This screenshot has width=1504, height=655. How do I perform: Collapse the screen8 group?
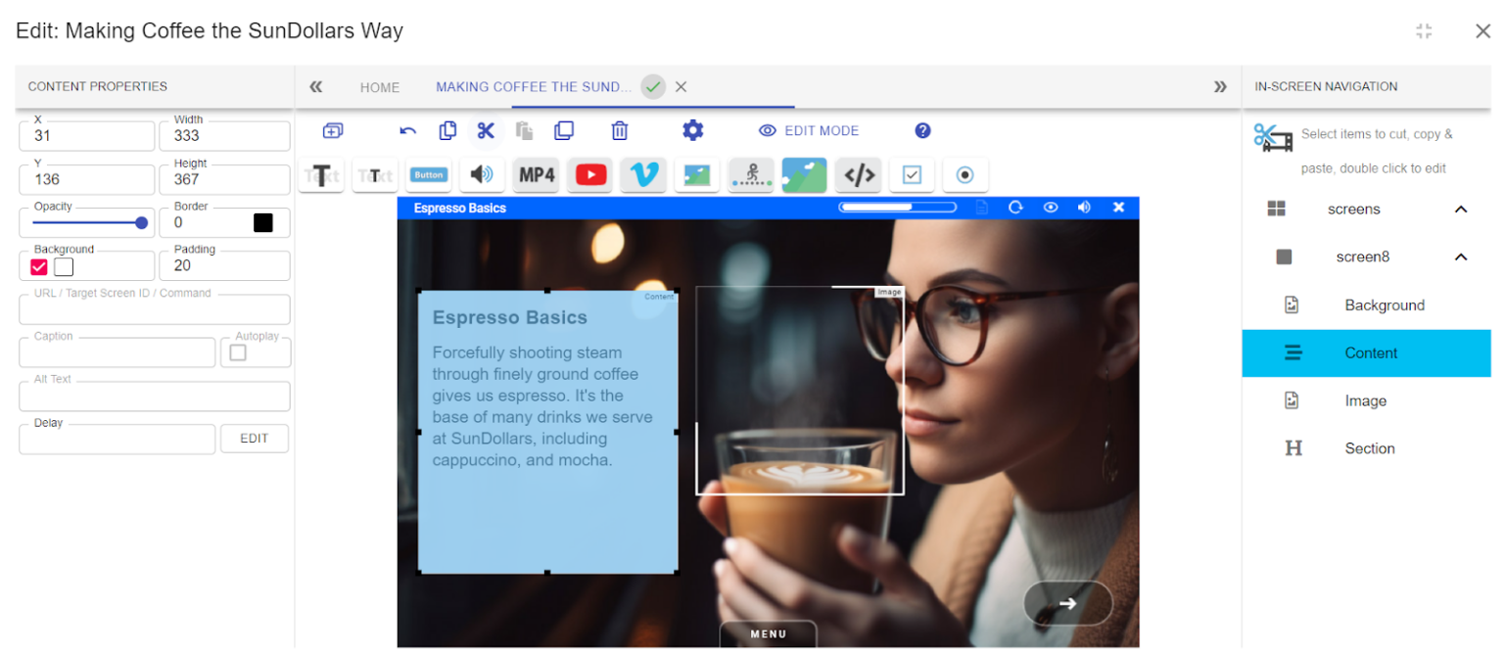[1462, 257]
